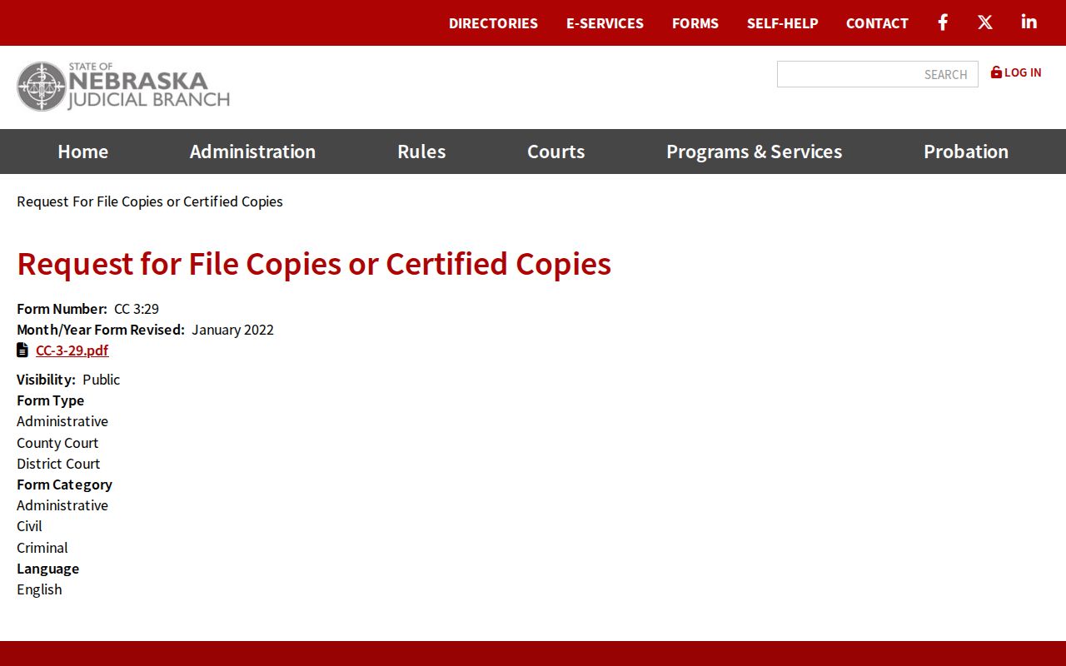Click Civil under Form Category
1066x666 pixels.
pos(29,526)
